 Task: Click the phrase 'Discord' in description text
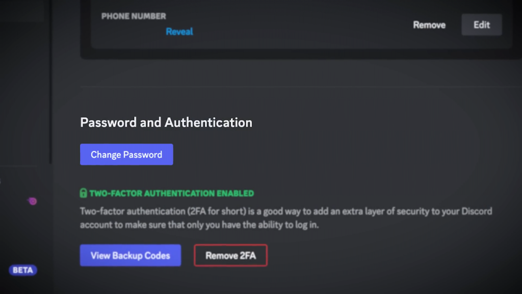click(476, 211)
